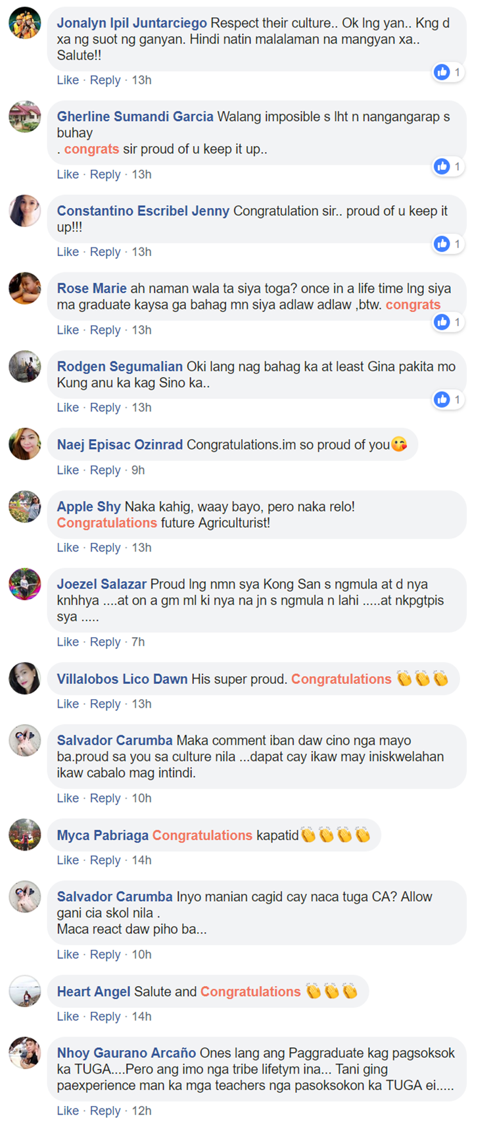
Task: Click Heart Angel's avatar
Action: coord(25,991)
